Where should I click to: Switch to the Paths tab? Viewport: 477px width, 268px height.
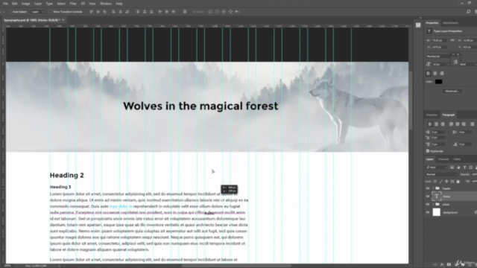(457, 159)
